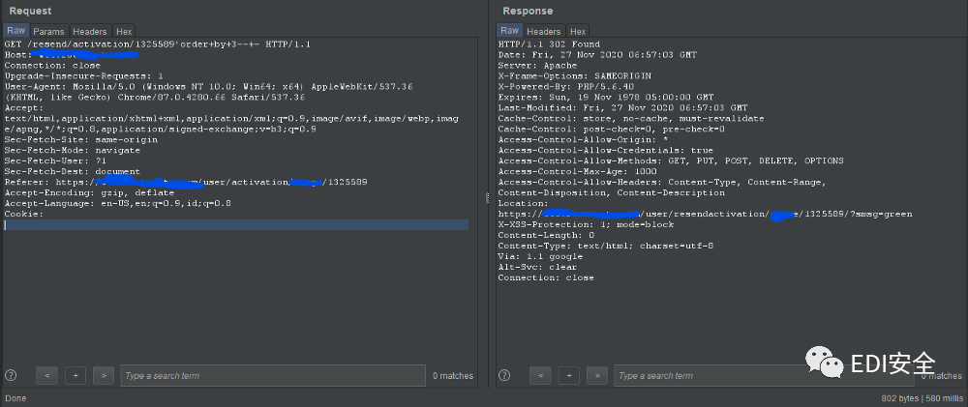968x407 pixels.
Task: Go to previous match in Request search
Action: point(46,375)
